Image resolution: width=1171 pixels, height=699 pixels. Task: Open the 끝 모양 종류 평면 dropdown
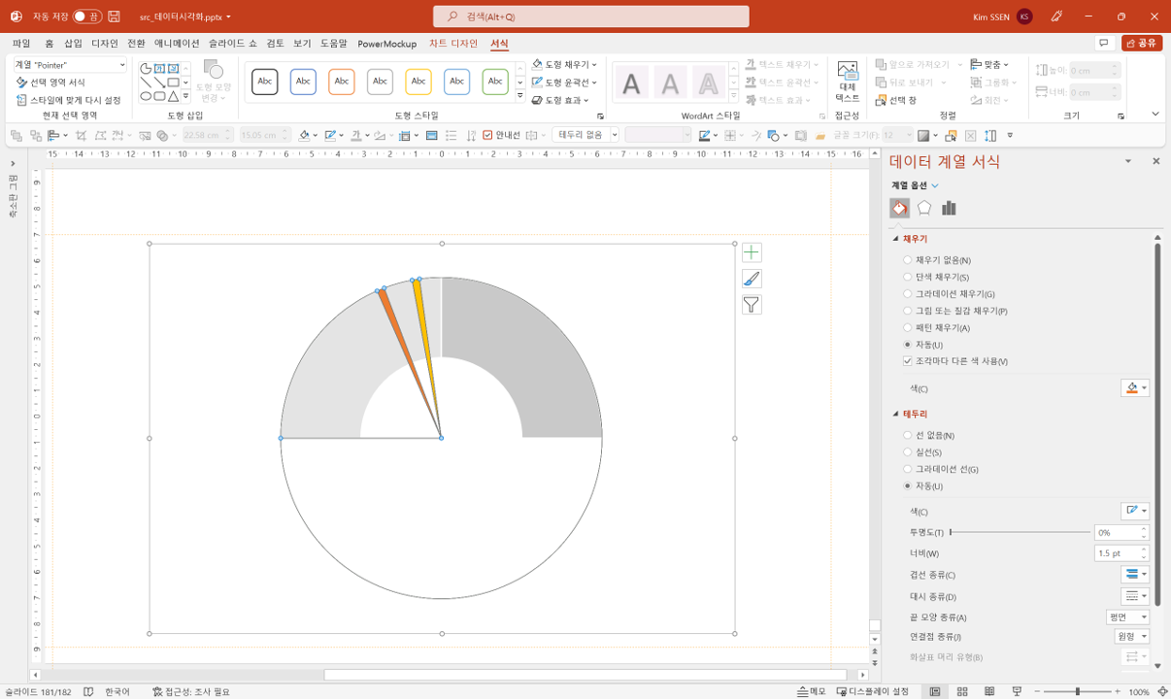[x=1128, y=617]
